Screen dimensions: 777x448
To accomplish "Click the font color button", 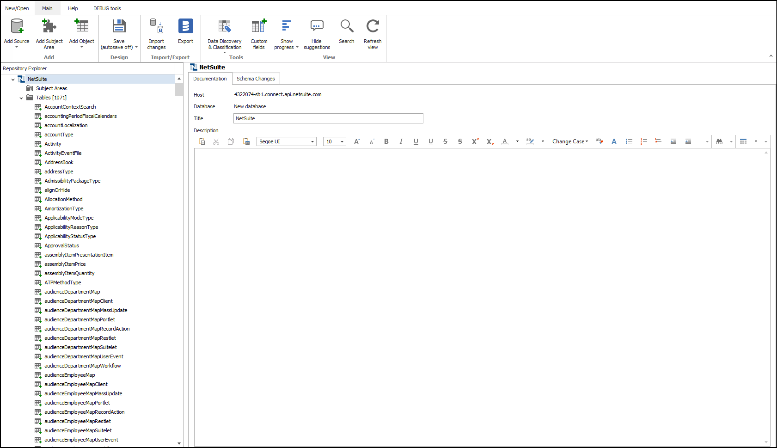I will (505, 141).
